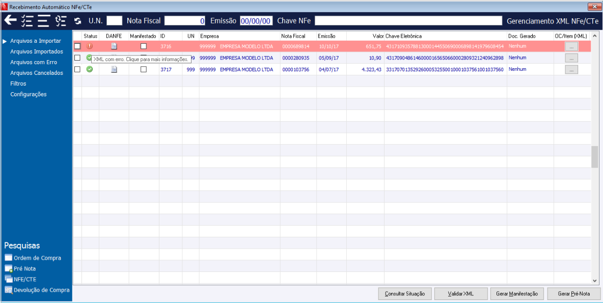Click the grid Emissão column header
Image resolution: width=603 pixels, height=303 pixels.
[x=332, y=36]
